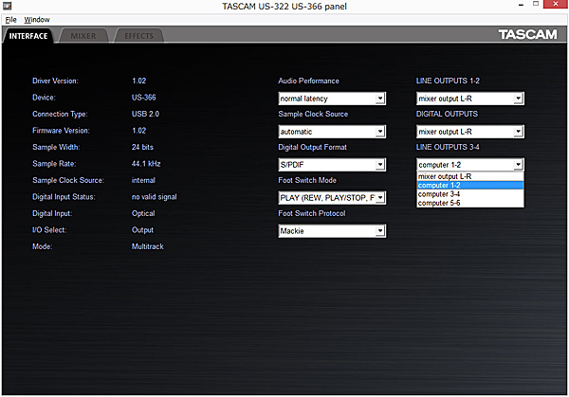This screenshot has width=569, height=397.
Task: Click the Foot Switch Protocol label
Action: [312, 213]
